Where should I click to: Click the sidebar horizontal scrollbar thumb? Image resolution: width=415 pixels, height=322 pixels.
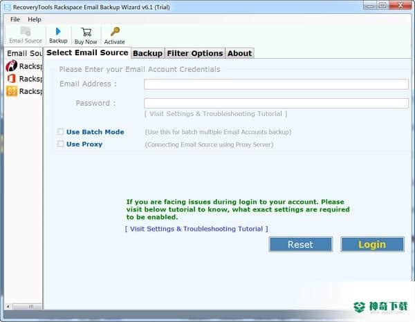pyautogui.click(x=28, y=306)
